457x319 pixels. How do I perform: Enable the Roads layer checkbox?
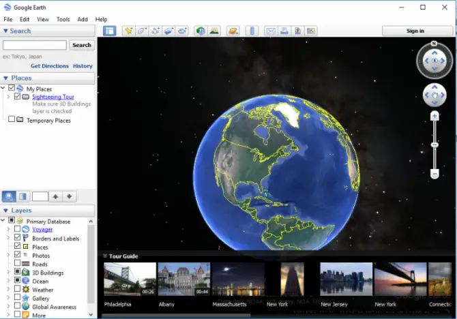(x=18, y=263)
